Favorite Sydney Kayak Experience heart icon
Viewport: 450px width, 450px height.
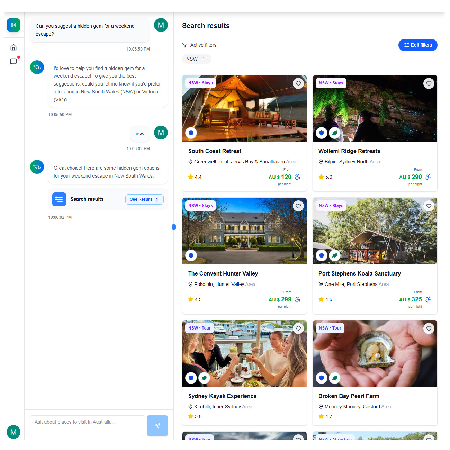(298, 328)
